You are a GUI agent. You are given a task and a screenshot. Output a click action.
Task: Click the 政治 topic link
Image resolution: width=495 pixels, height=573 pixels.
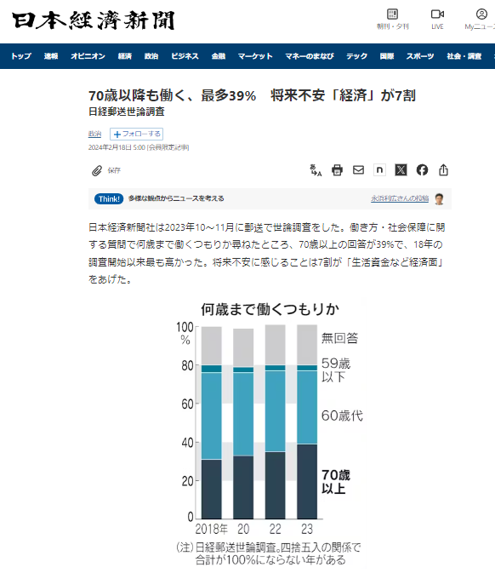(x=94, y=135)
